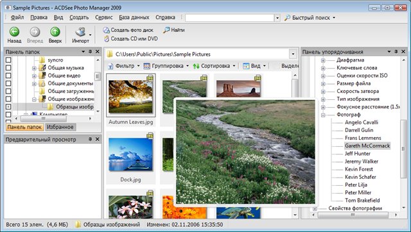Open the Панель упорядочивания options dropdown arrow
This screenshot has width=411, height=232.
389,51
